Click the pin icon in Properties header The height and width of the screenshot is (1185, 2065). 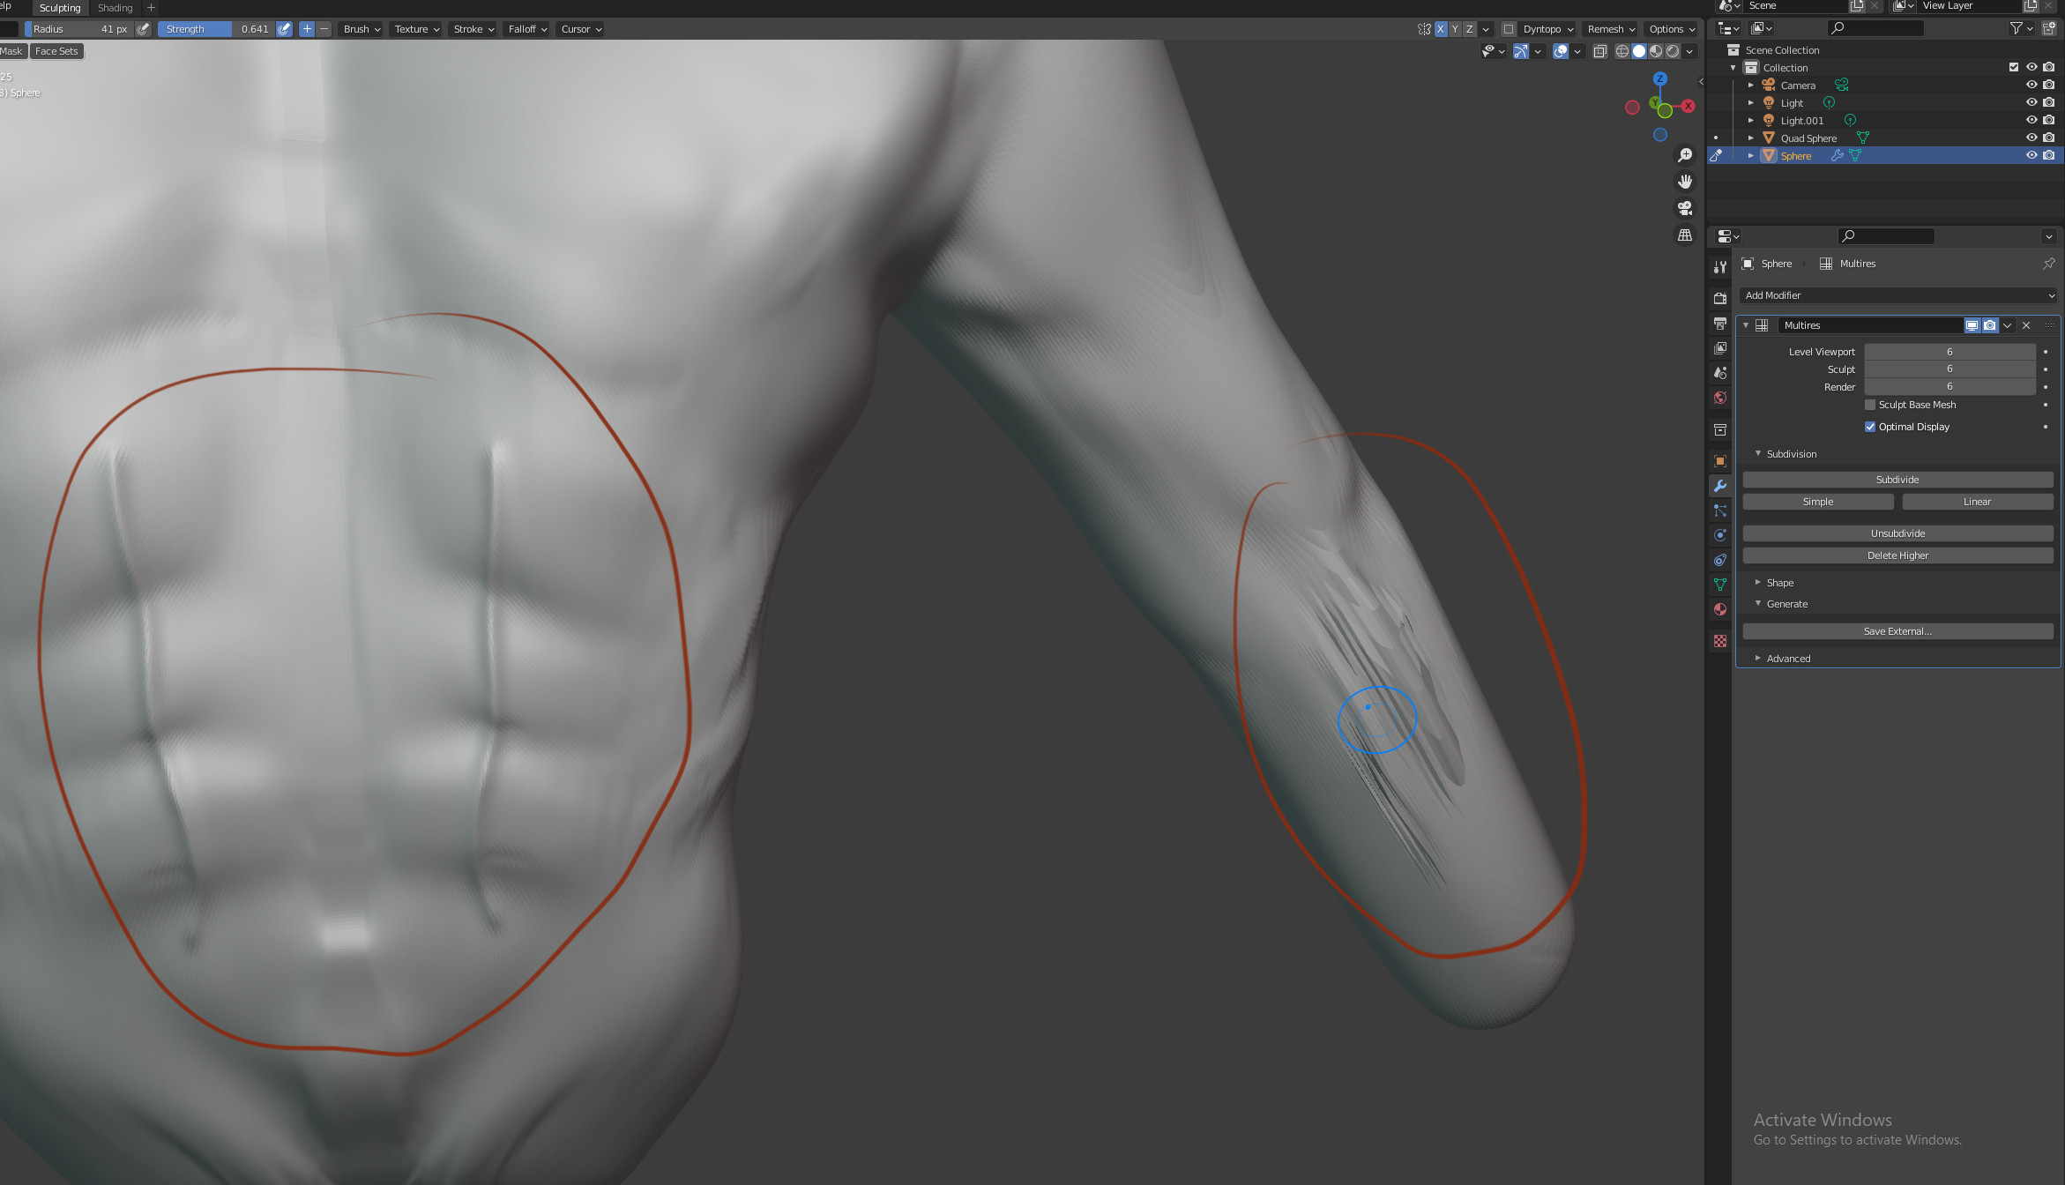click(2048, 264)
